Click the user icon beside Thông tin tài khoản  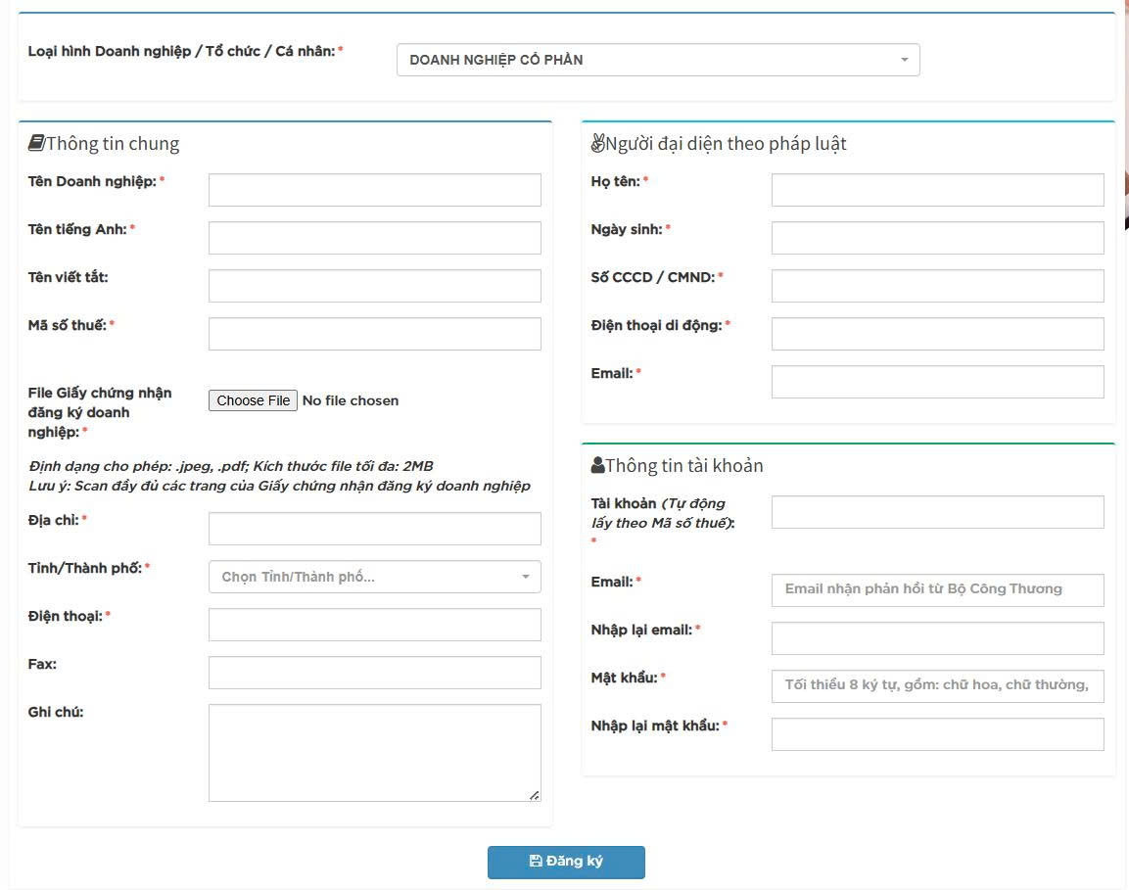[x=597, y=465]
